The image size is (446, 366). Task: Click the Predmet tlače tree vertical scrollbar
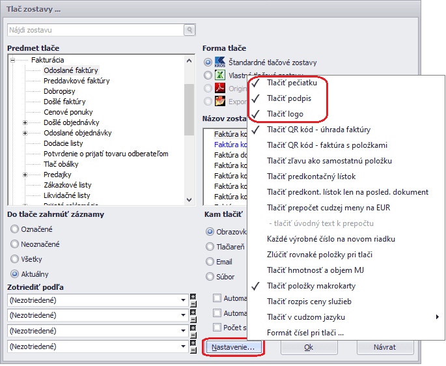tap(189, 129)
